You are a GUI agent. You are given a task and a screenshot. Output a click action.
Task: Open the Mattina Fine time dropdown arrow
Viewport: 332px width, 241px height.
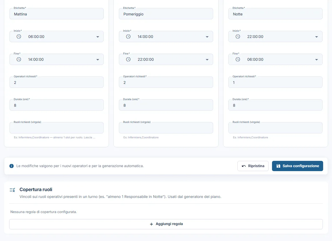pyautogui.click(x=98, y=60)
